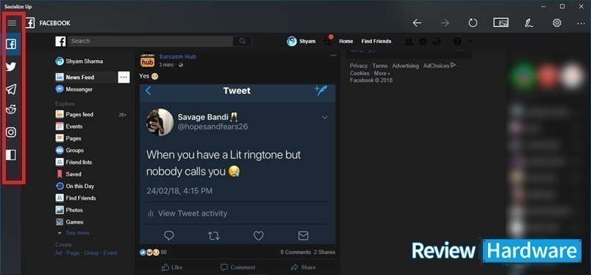Open settings with the gear icon

point(557,23)
